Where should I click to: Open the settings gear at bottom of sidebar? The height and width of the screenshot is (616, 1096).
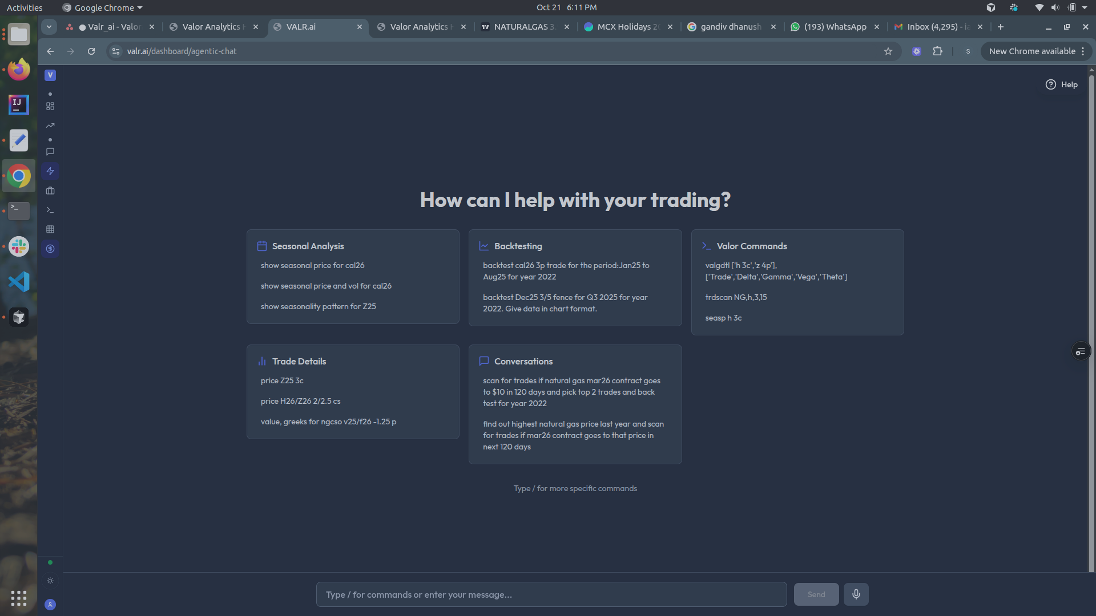point(50,581)
